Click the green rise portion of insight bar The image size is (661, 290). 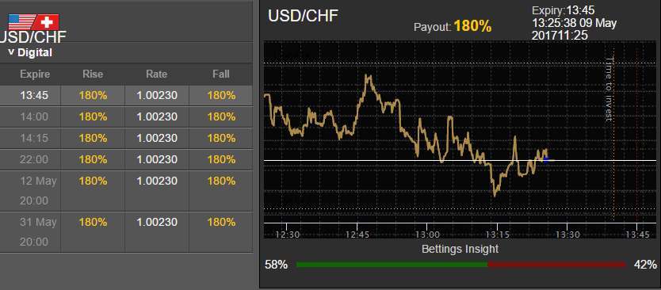pos(392,265)
